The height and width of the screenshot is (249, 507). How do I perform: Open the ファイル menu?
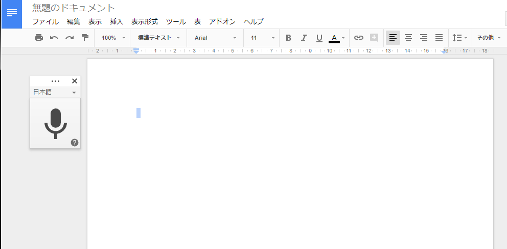(x=45, y=21)
